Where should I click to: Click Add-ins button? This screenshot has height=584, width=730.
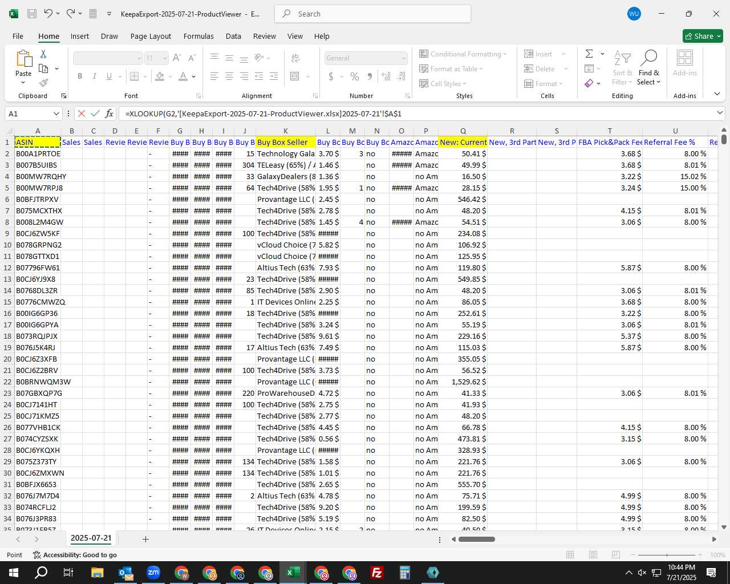(x=684, y=63)
